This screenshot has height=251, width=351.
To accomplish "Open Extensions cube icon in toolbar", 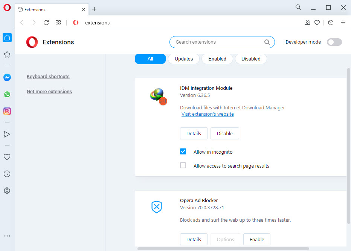I will (331, 23).
